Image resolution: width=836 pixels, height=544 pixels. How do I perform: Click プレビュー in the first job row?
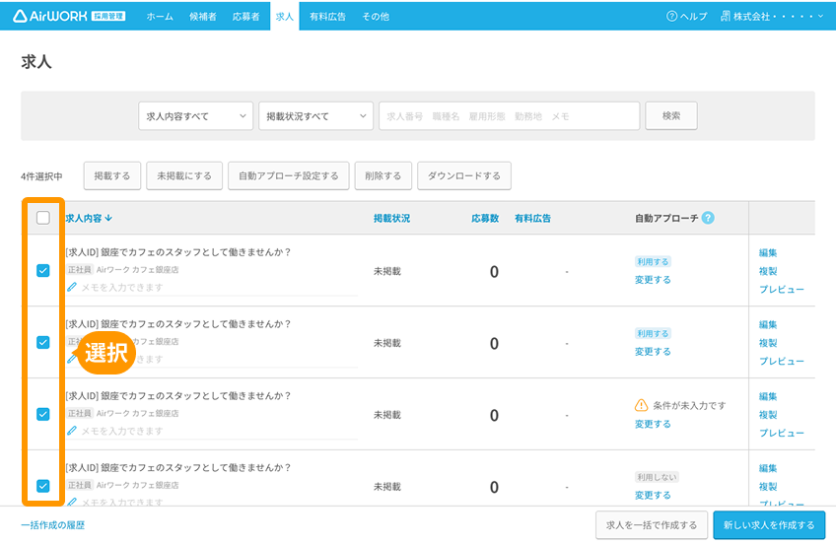click(782, 290)
